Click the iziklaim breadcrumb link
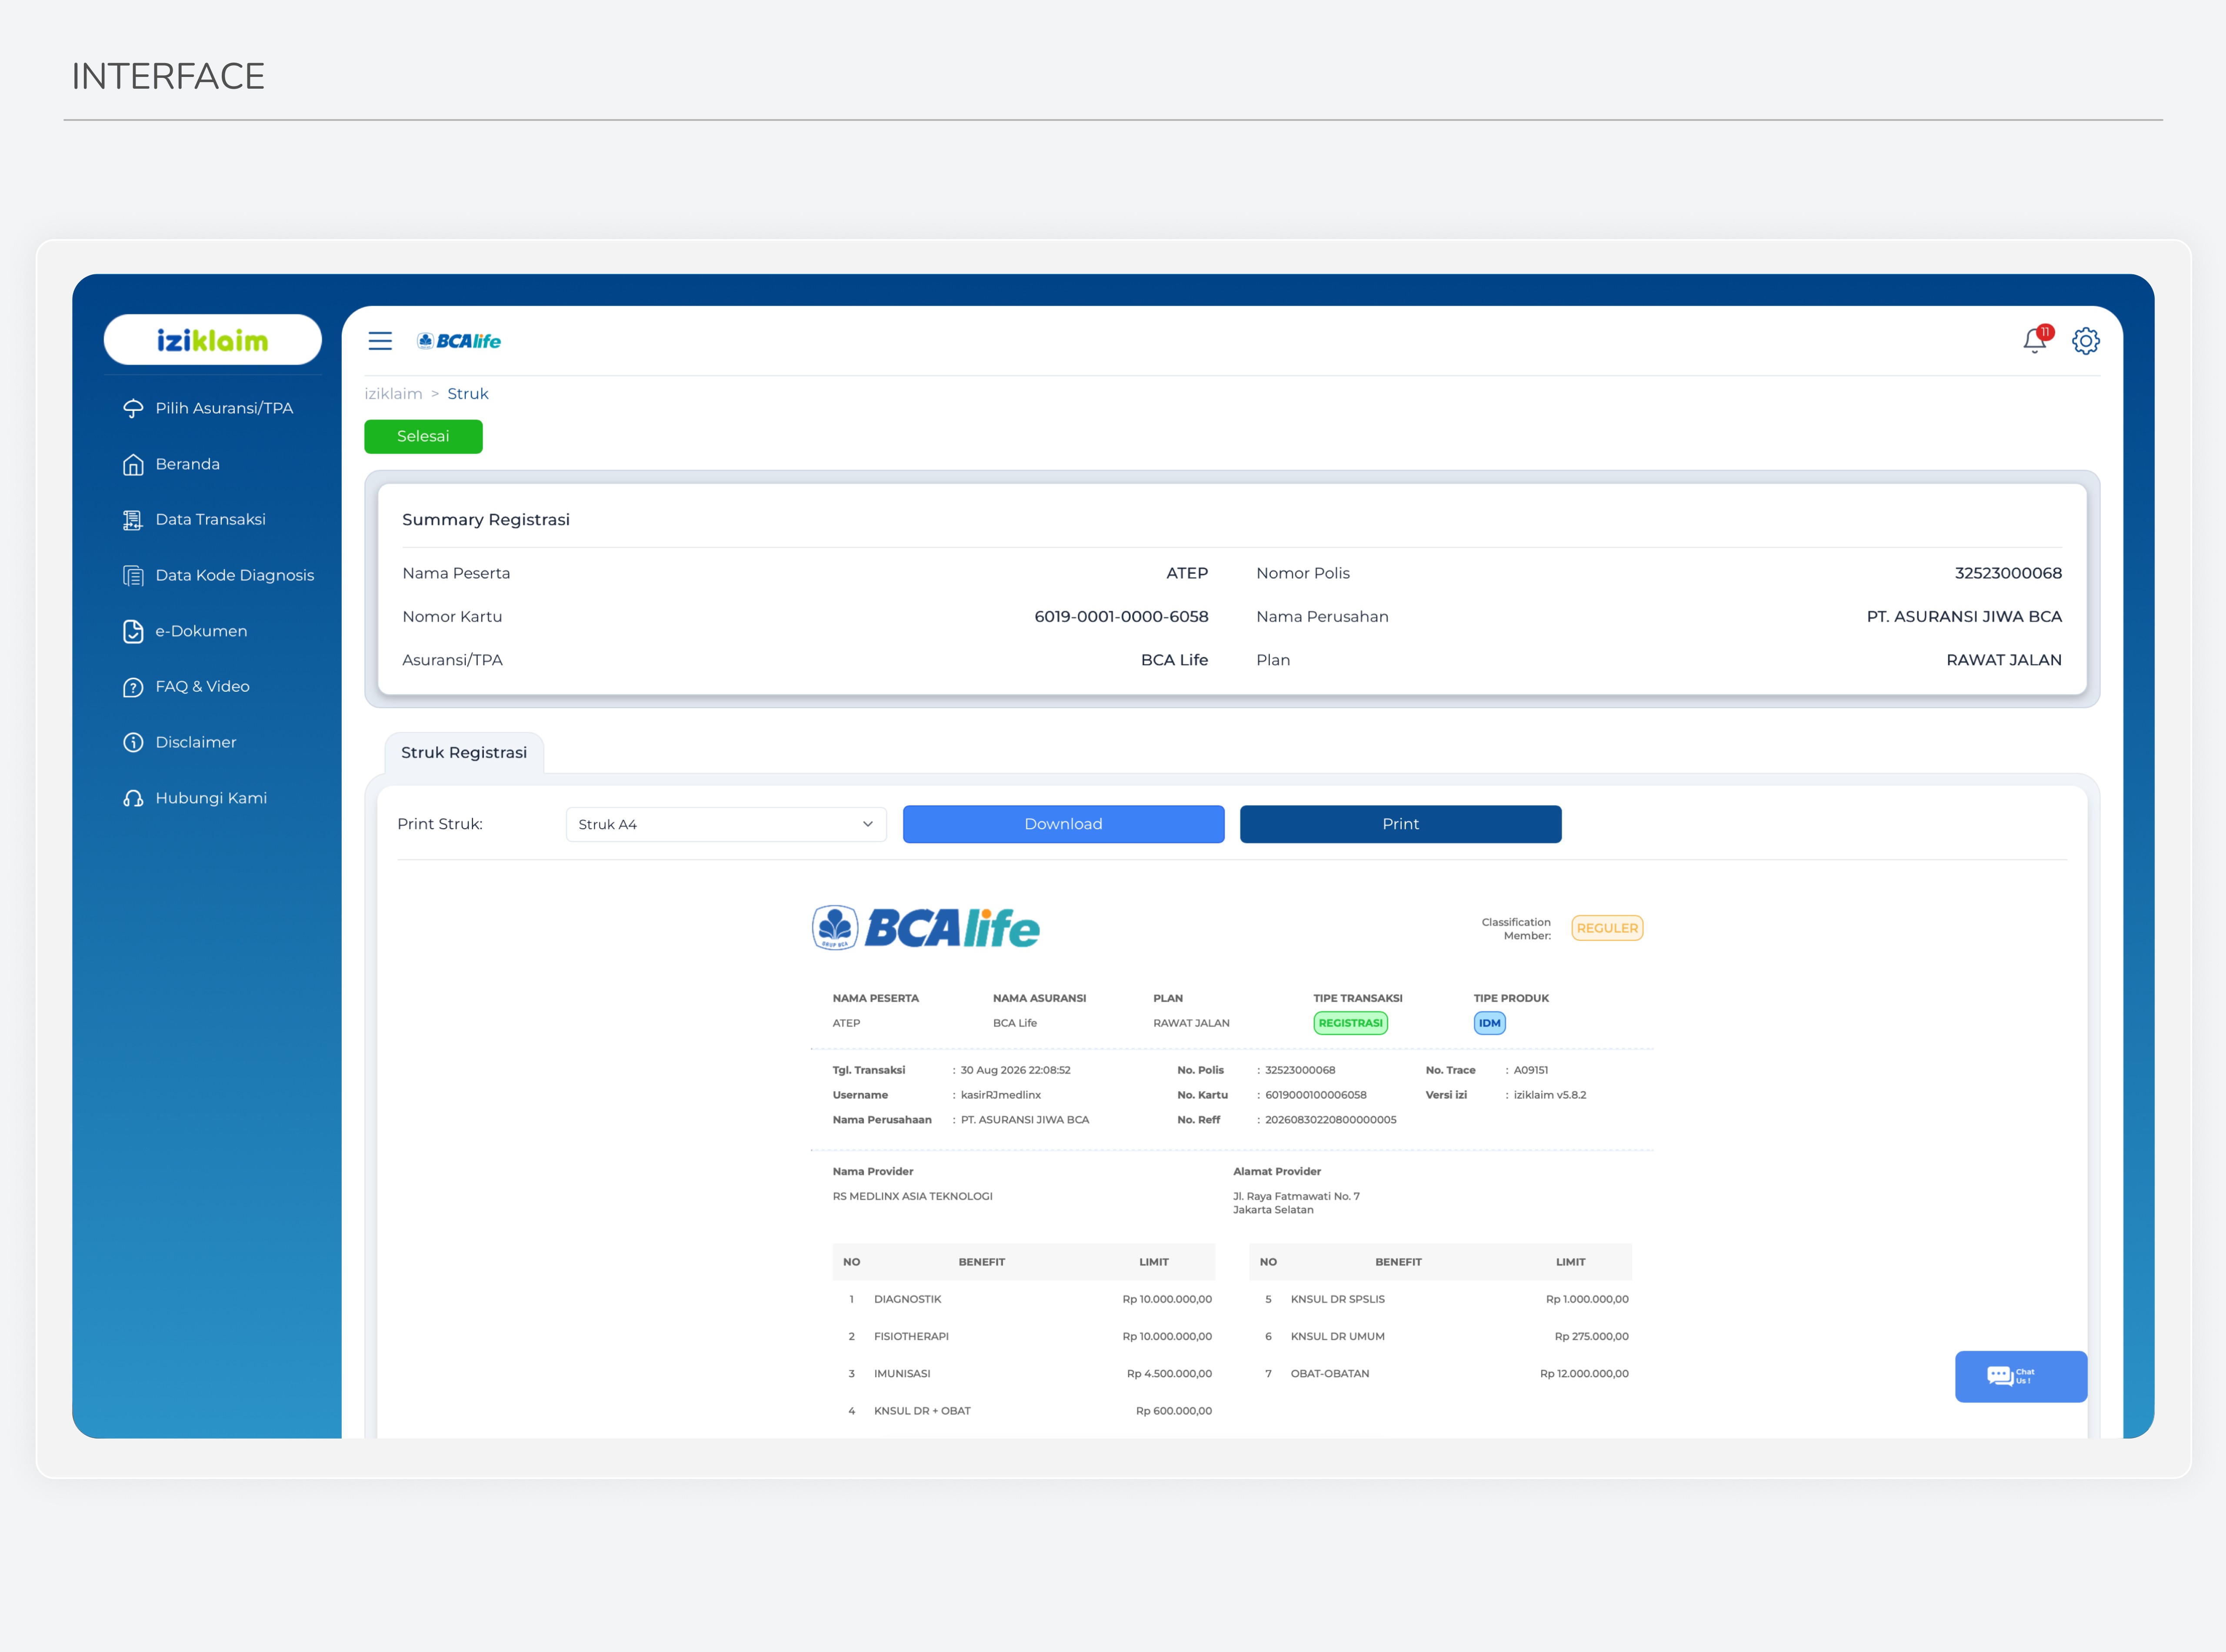This screenshot has width=2226, height=1652. 393,394
